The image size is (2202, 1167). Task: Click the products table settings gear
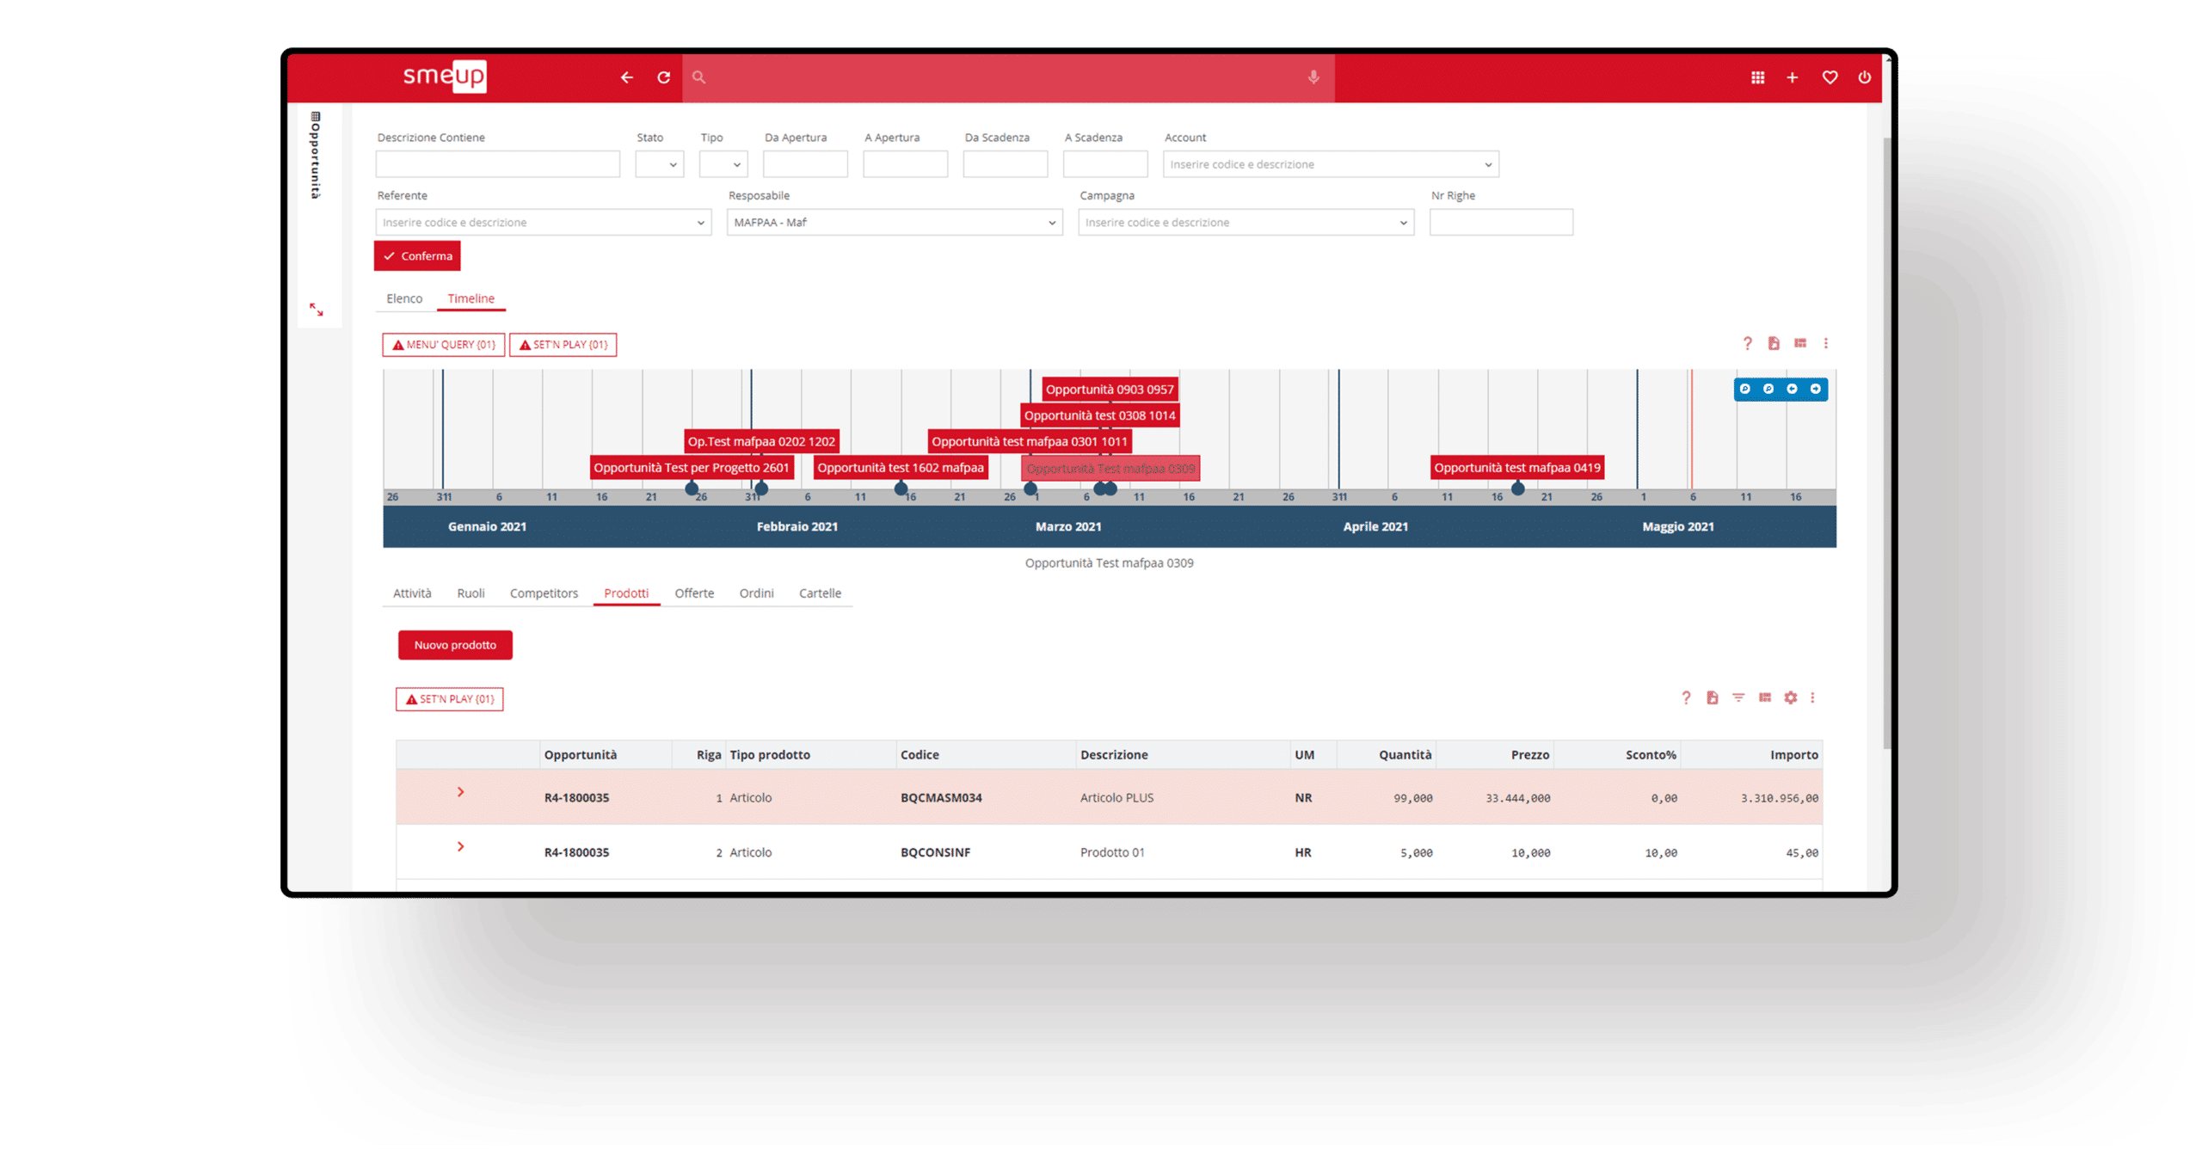[1790, 697]
